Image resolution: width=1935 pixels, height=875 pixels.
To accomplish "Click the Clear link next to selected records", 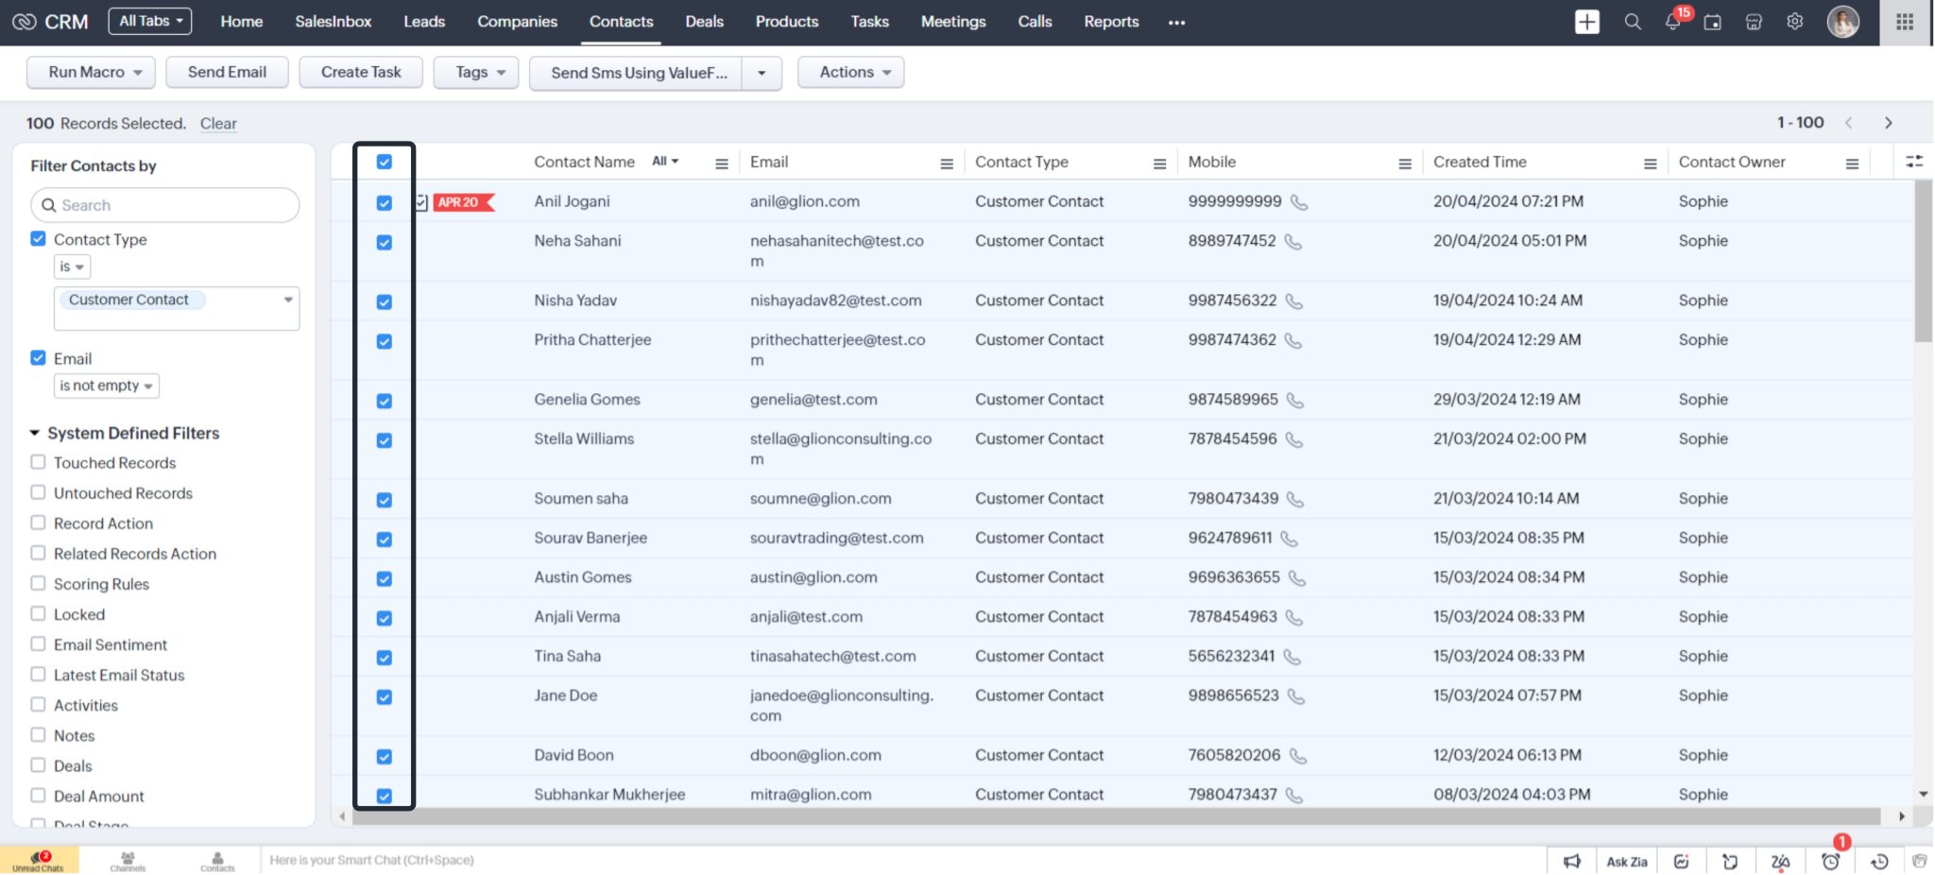I will [218, 123].
